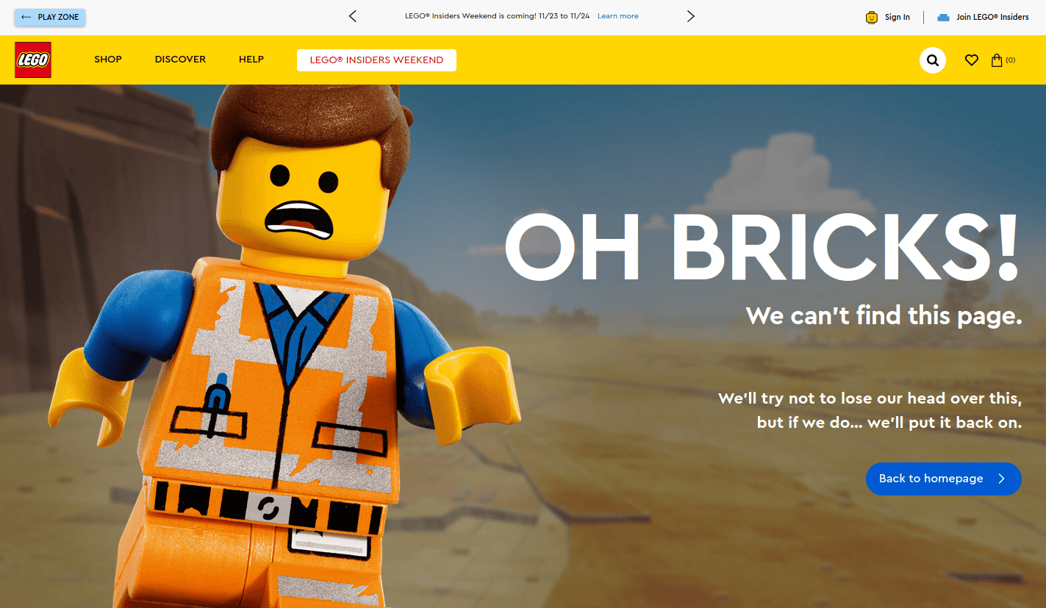Open the SHOP menu
This screenshot has width=1046, height=608.
click(108, 60)
